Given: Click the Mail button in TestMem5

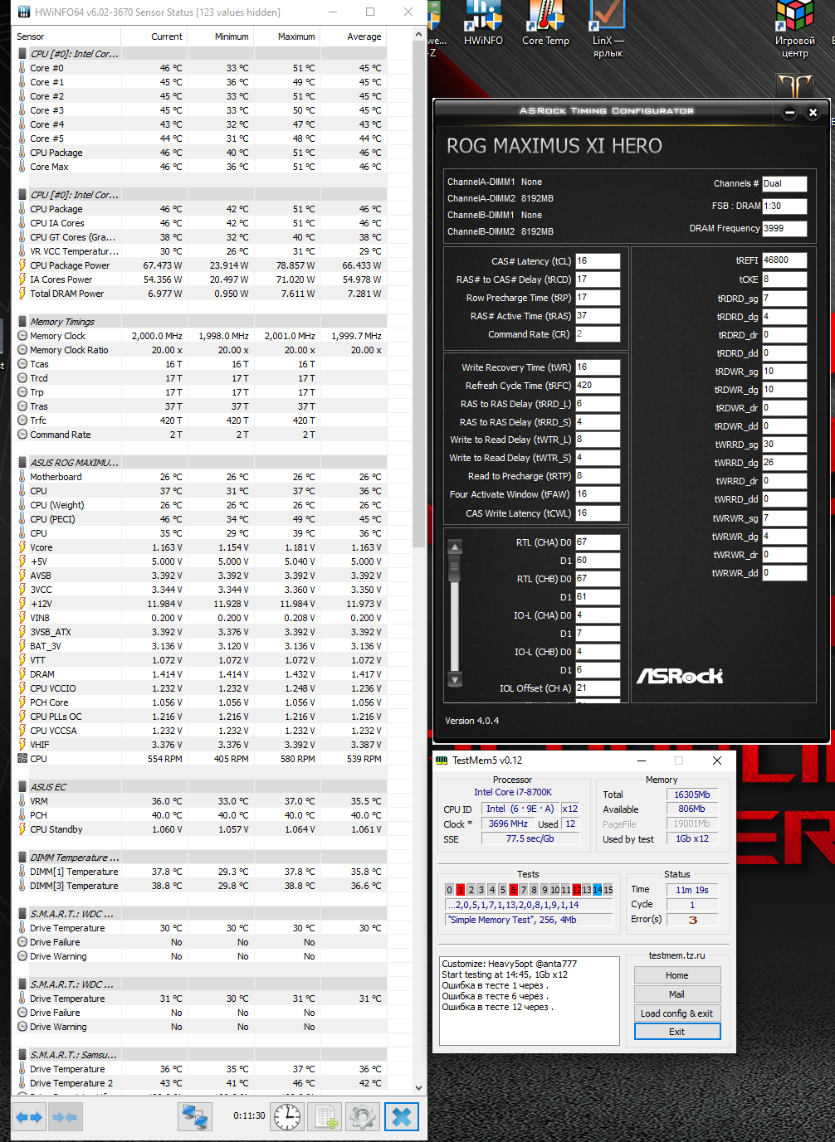Looking at the screenshot, I should (677, 994).
